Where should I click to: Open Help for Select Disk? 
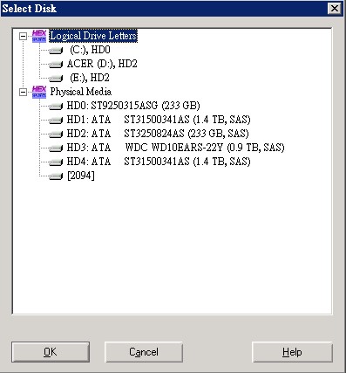(x=292, y=352)
